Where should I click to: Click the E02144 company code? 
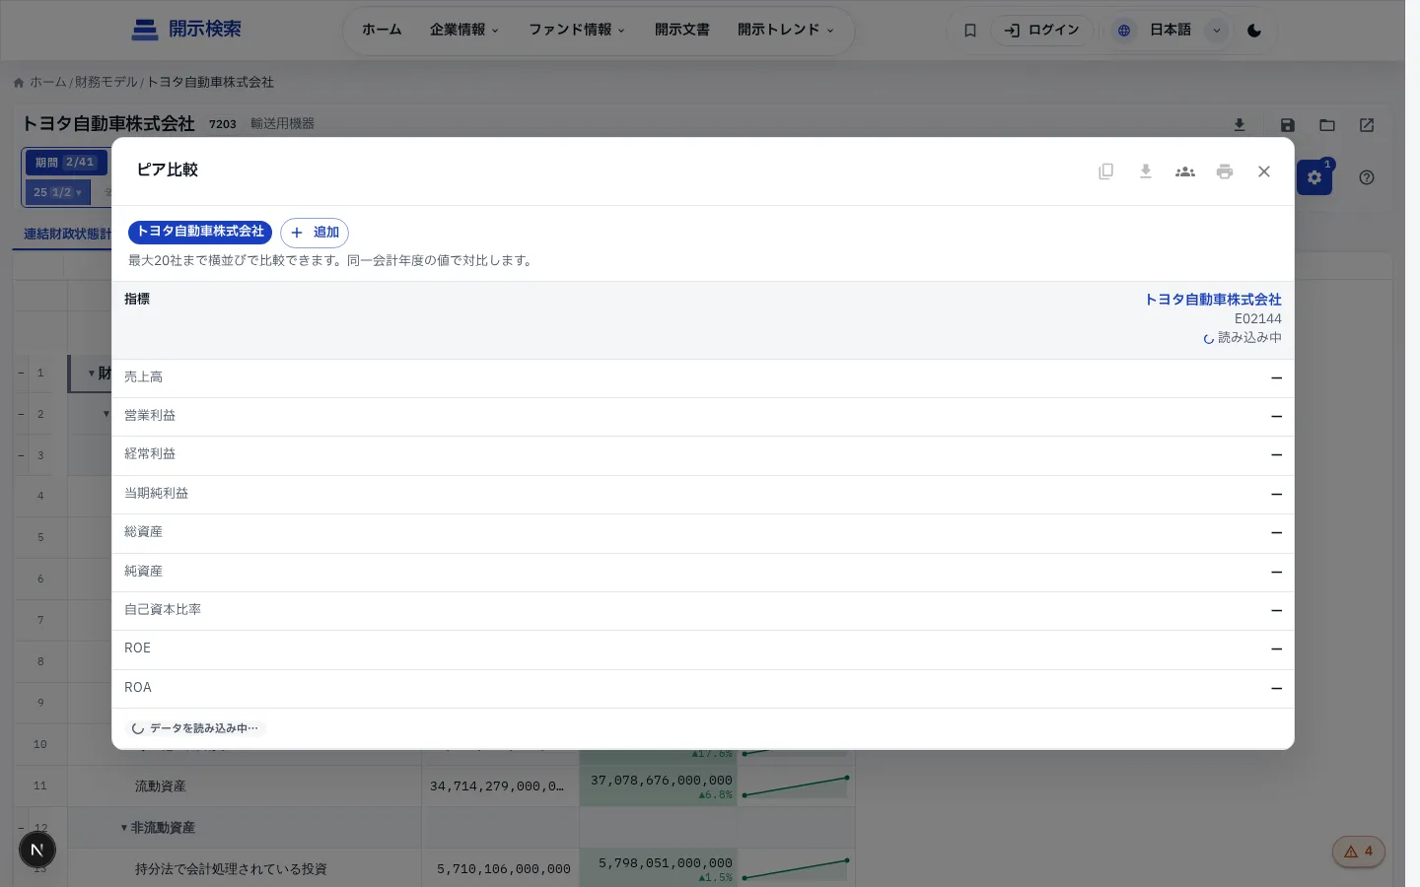pyautogui.click(x=1258, y=319)
